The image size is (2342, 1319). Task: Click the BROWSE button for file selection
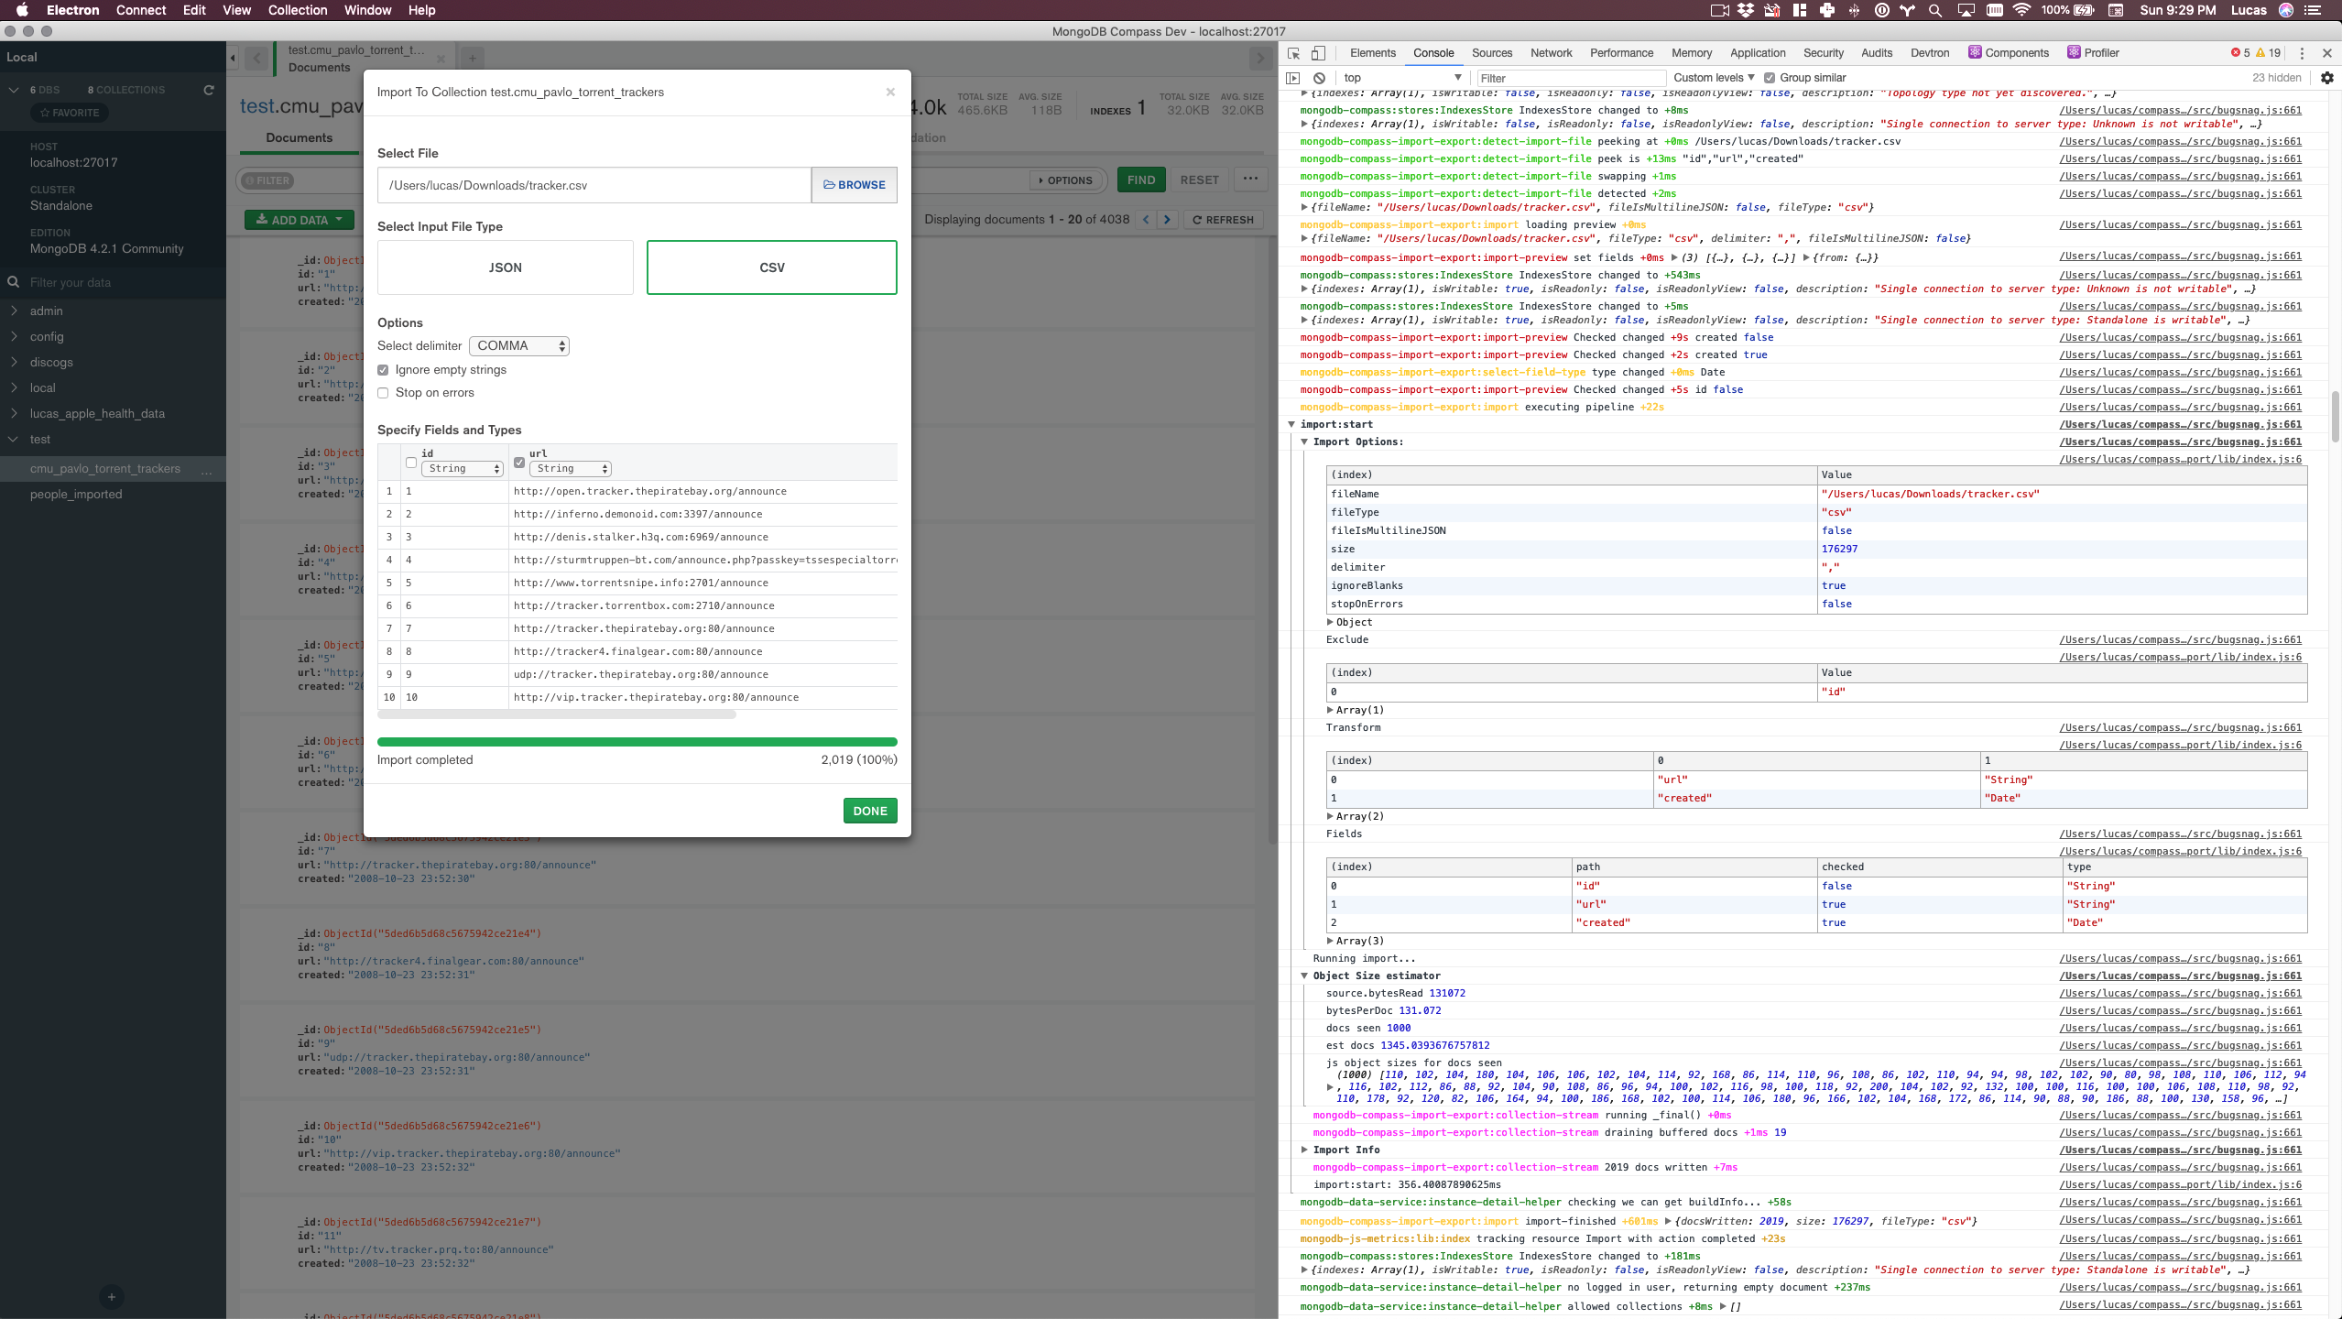click(x=854, y=185)
